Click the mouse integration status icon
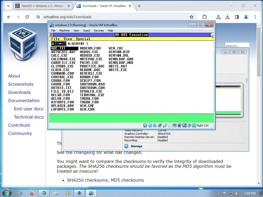Screen dimensions: 263x197 point(189,125)
